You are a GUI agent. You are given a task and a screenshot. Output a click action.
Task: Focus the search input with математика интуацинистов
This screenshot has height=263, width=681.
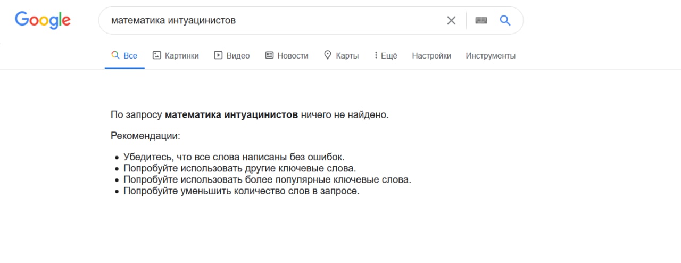pyautogui.click(x=266, y=21)
